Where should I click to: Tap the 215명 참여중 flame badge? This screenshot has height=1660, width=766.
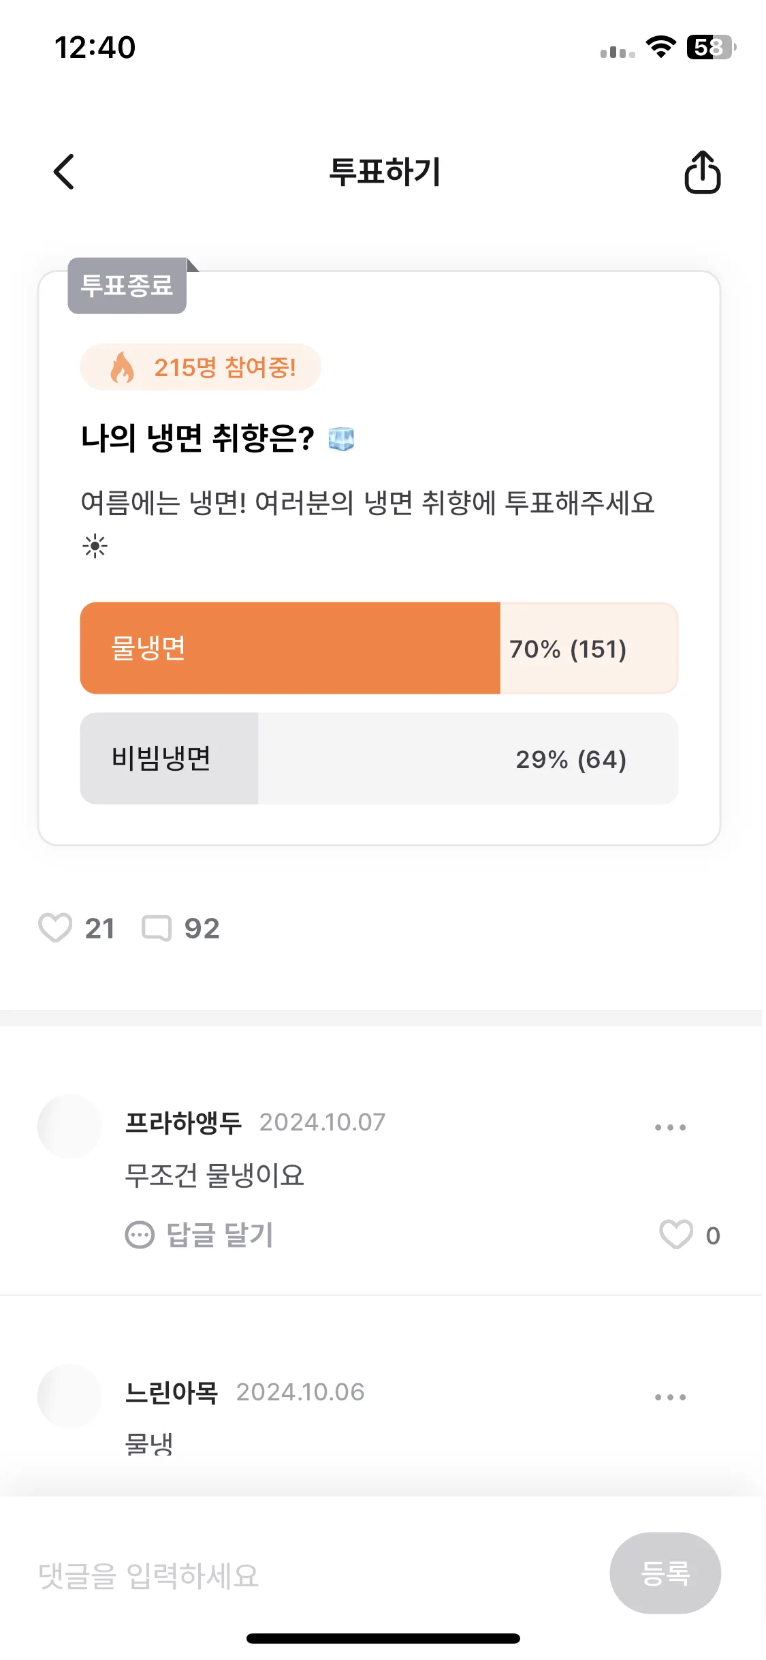[201, 367]
